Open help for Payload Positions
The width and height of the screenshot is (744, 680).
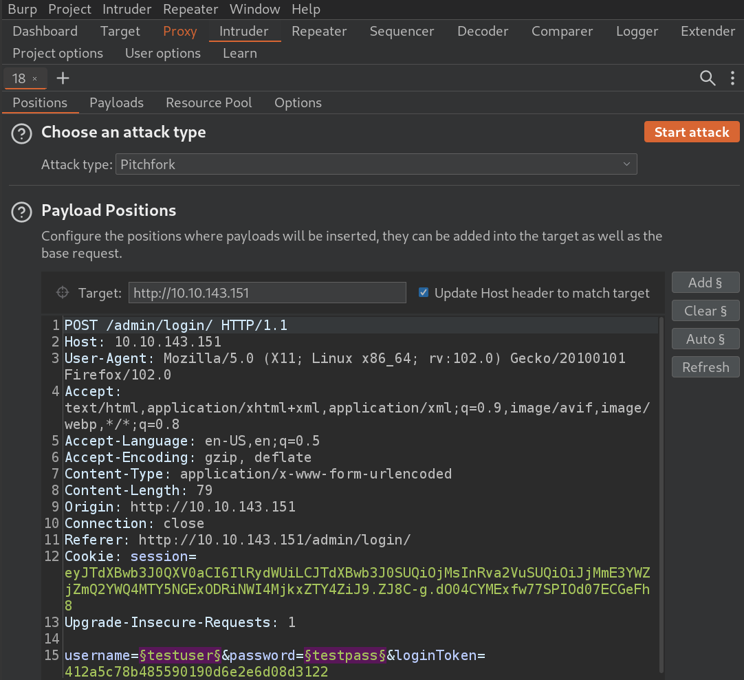(x=21, y=212)
